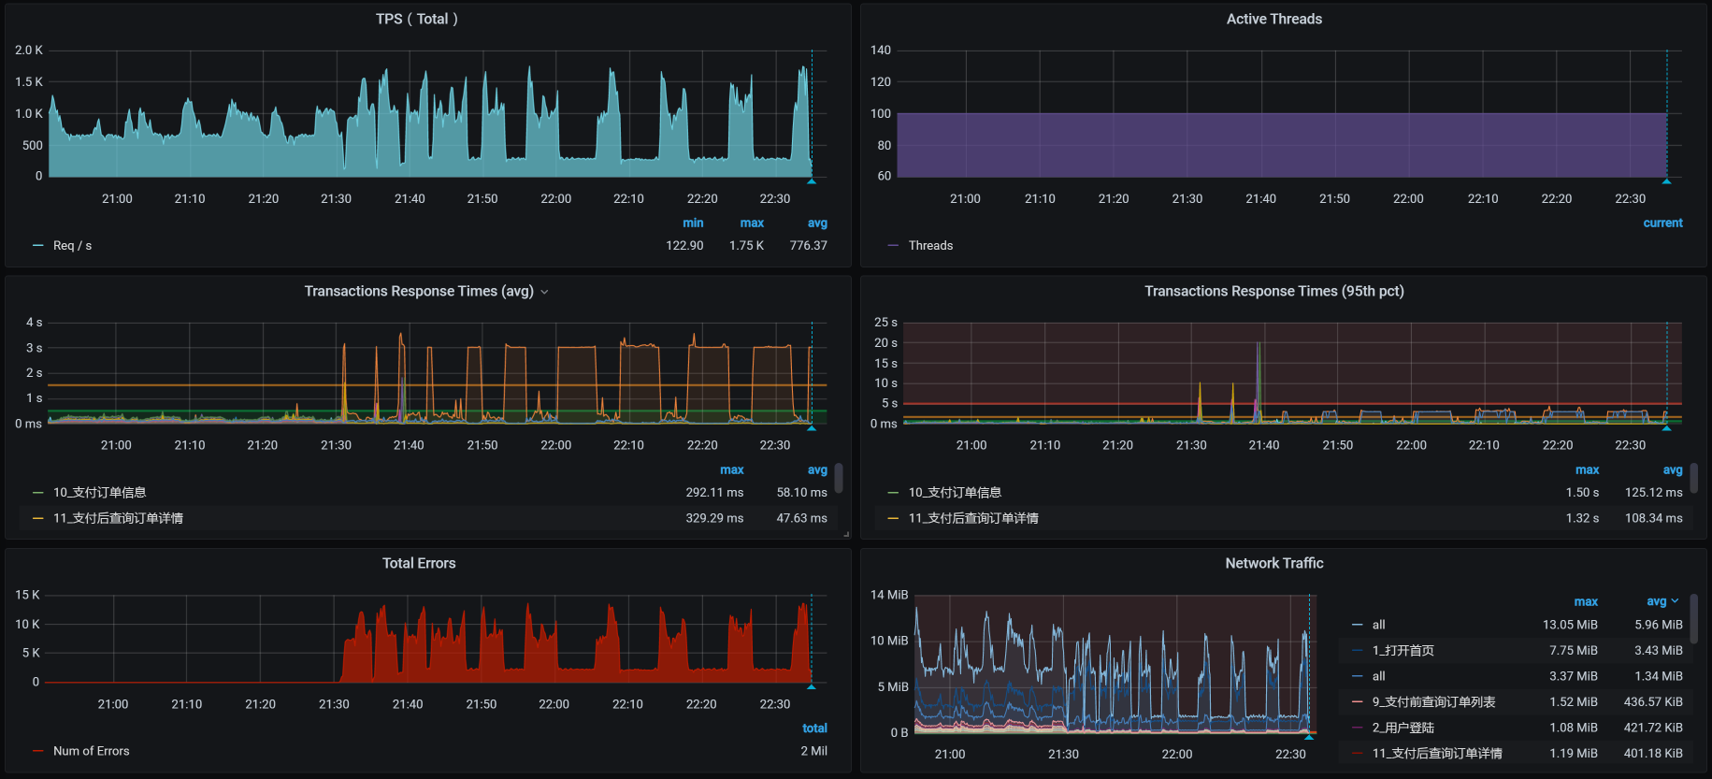Sort TPS legend by the min column
Image resolution: width=1712 pixels, height=779 pixels.
(x=693, y=223)
